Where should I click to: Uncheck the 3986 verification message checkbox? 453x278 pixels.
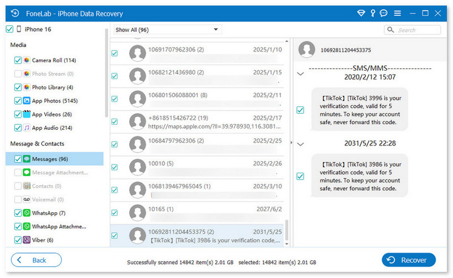[x=300, y=176]
